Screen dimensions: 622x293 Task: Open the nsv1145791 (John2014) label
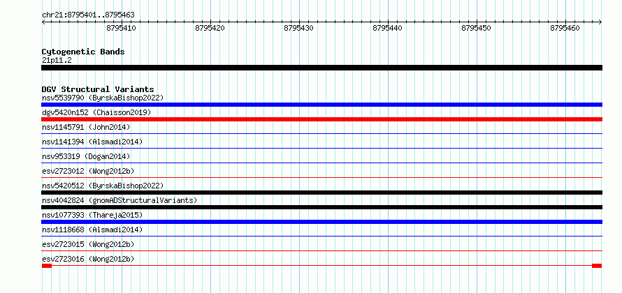coord(86,127)
